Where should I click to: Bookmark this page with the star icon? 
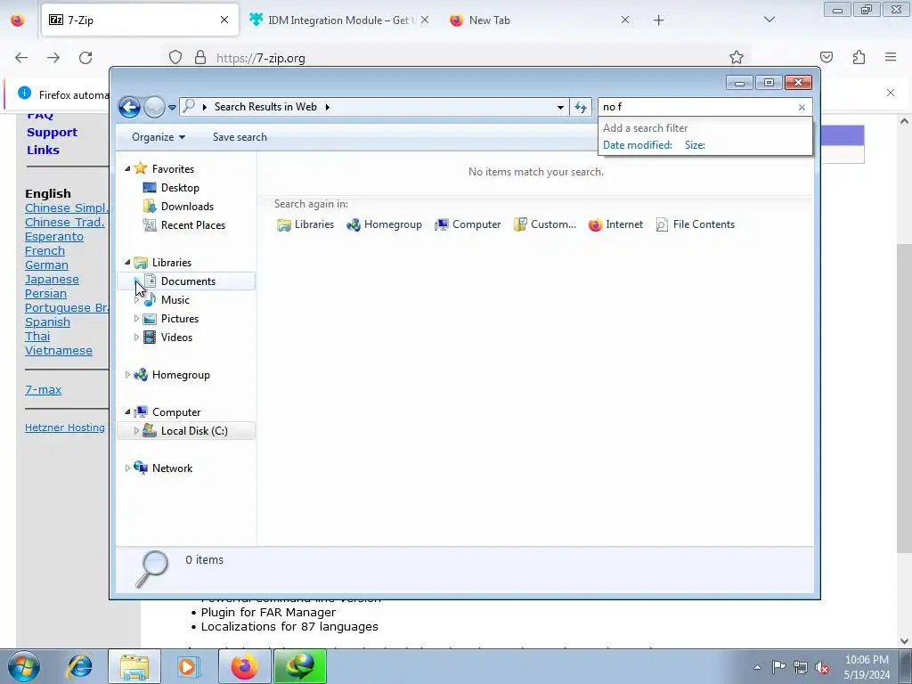[737, 58]
